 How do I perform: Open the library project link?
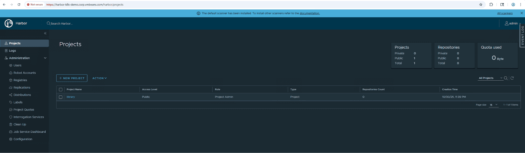pyautogui.click(x=71, y=97)
